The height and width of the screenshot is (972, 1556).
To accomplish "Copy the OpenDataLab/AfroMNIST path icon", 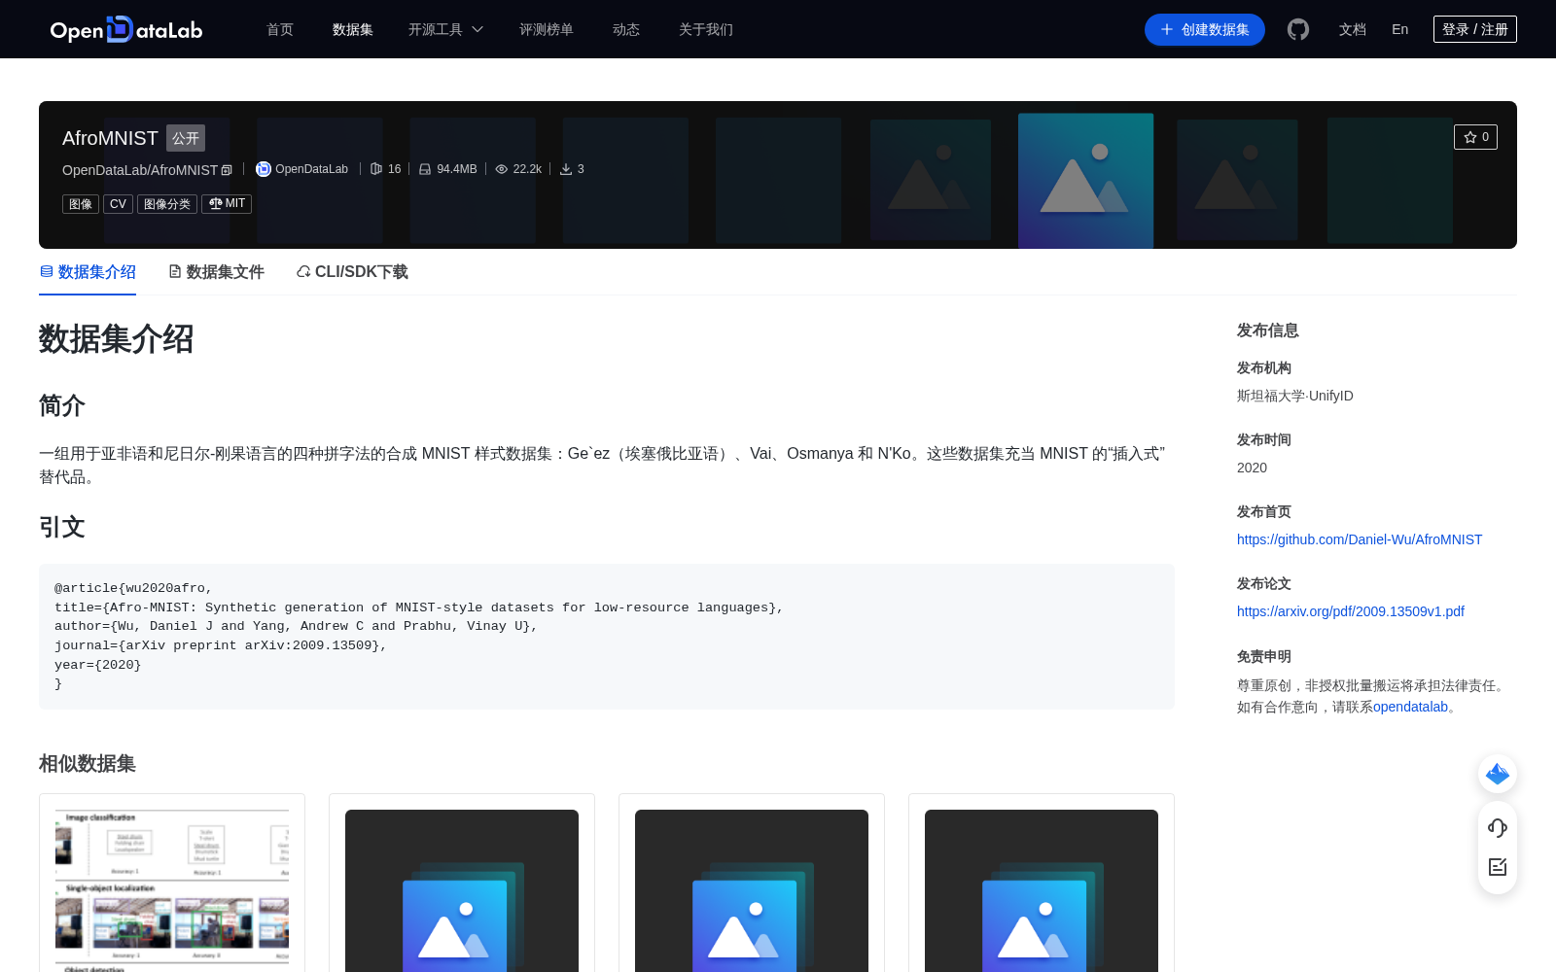I will [x=227, y=170].
